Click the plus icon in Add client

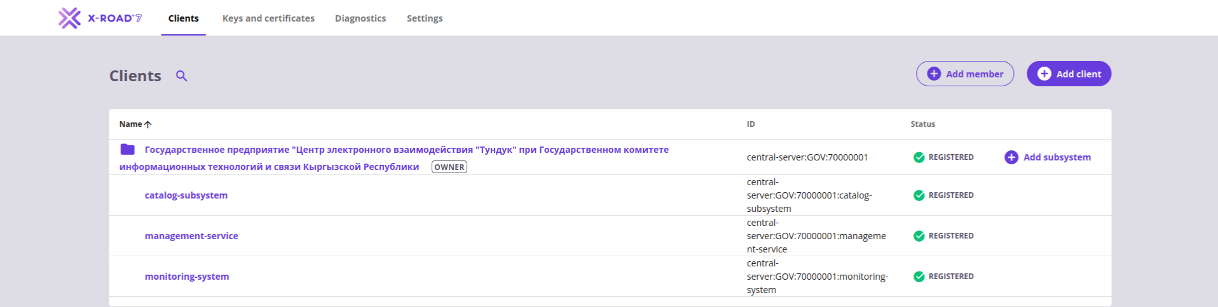1044,74
